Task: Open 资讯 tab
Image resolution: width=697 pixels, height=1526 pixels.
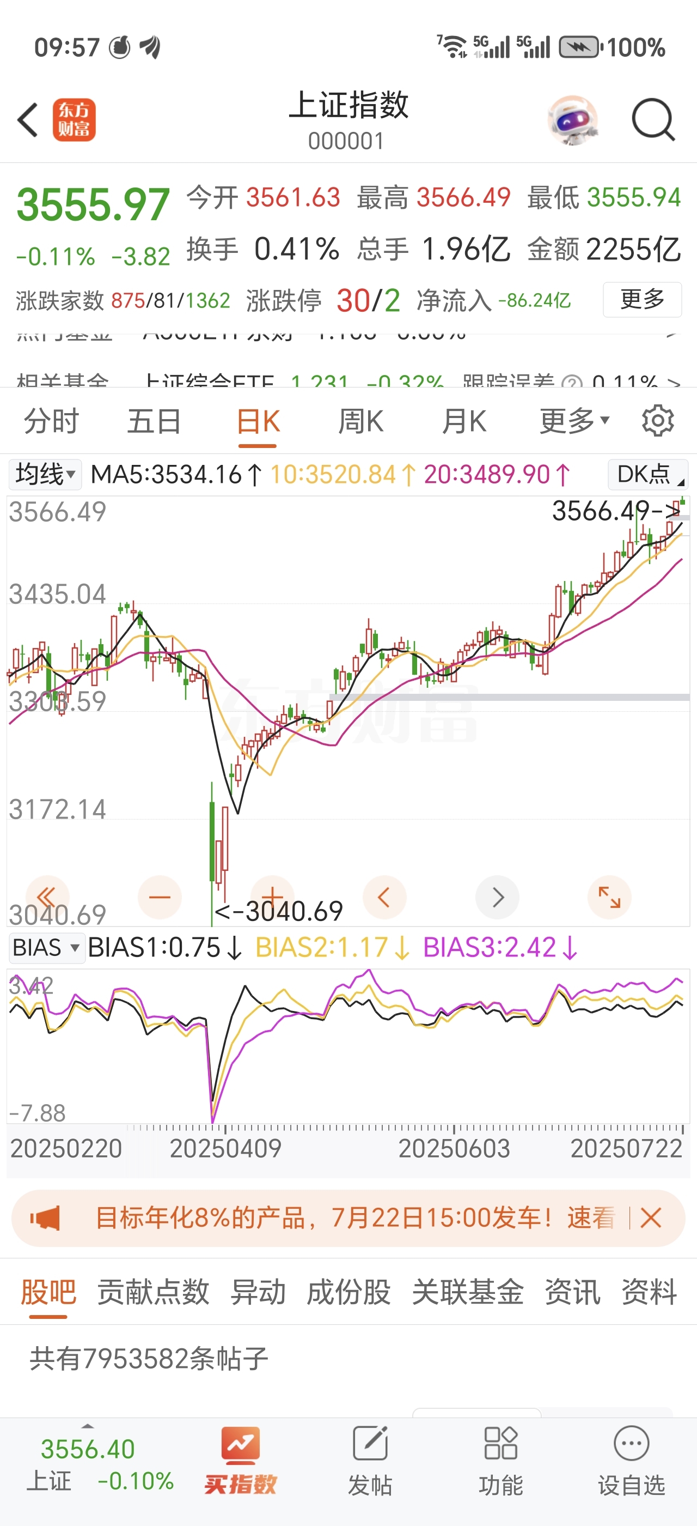Action: click(x=573, y=1292)
